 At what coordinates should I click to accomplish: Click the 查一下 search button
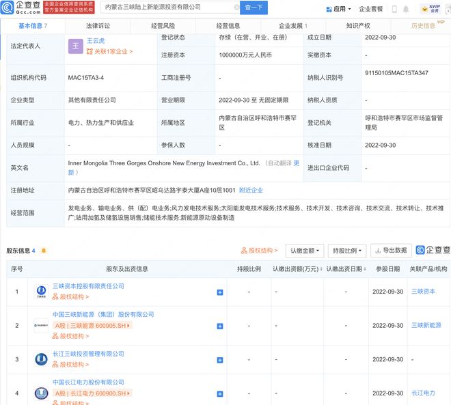tap(254, 8)
